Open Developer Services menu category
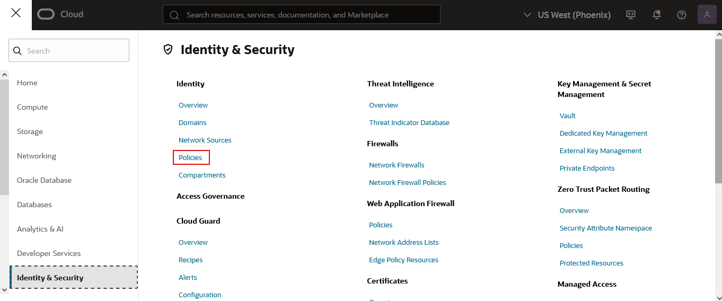 (49, 253)
